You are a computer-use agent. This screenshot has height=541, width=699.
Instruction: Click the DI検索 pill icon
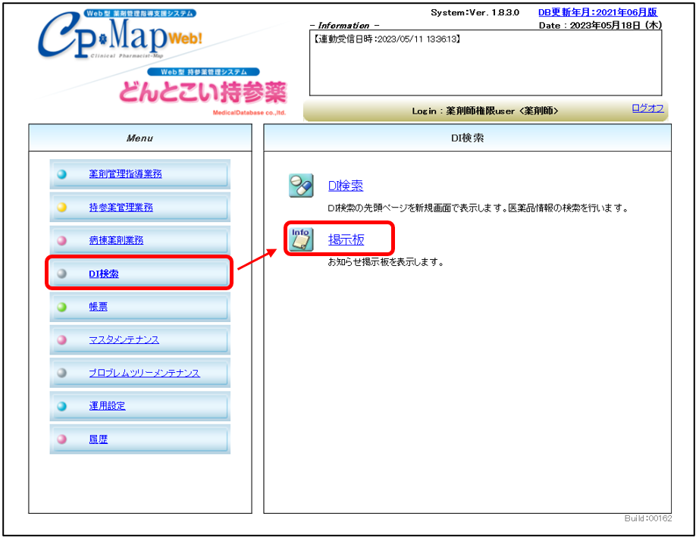[301, 186]
